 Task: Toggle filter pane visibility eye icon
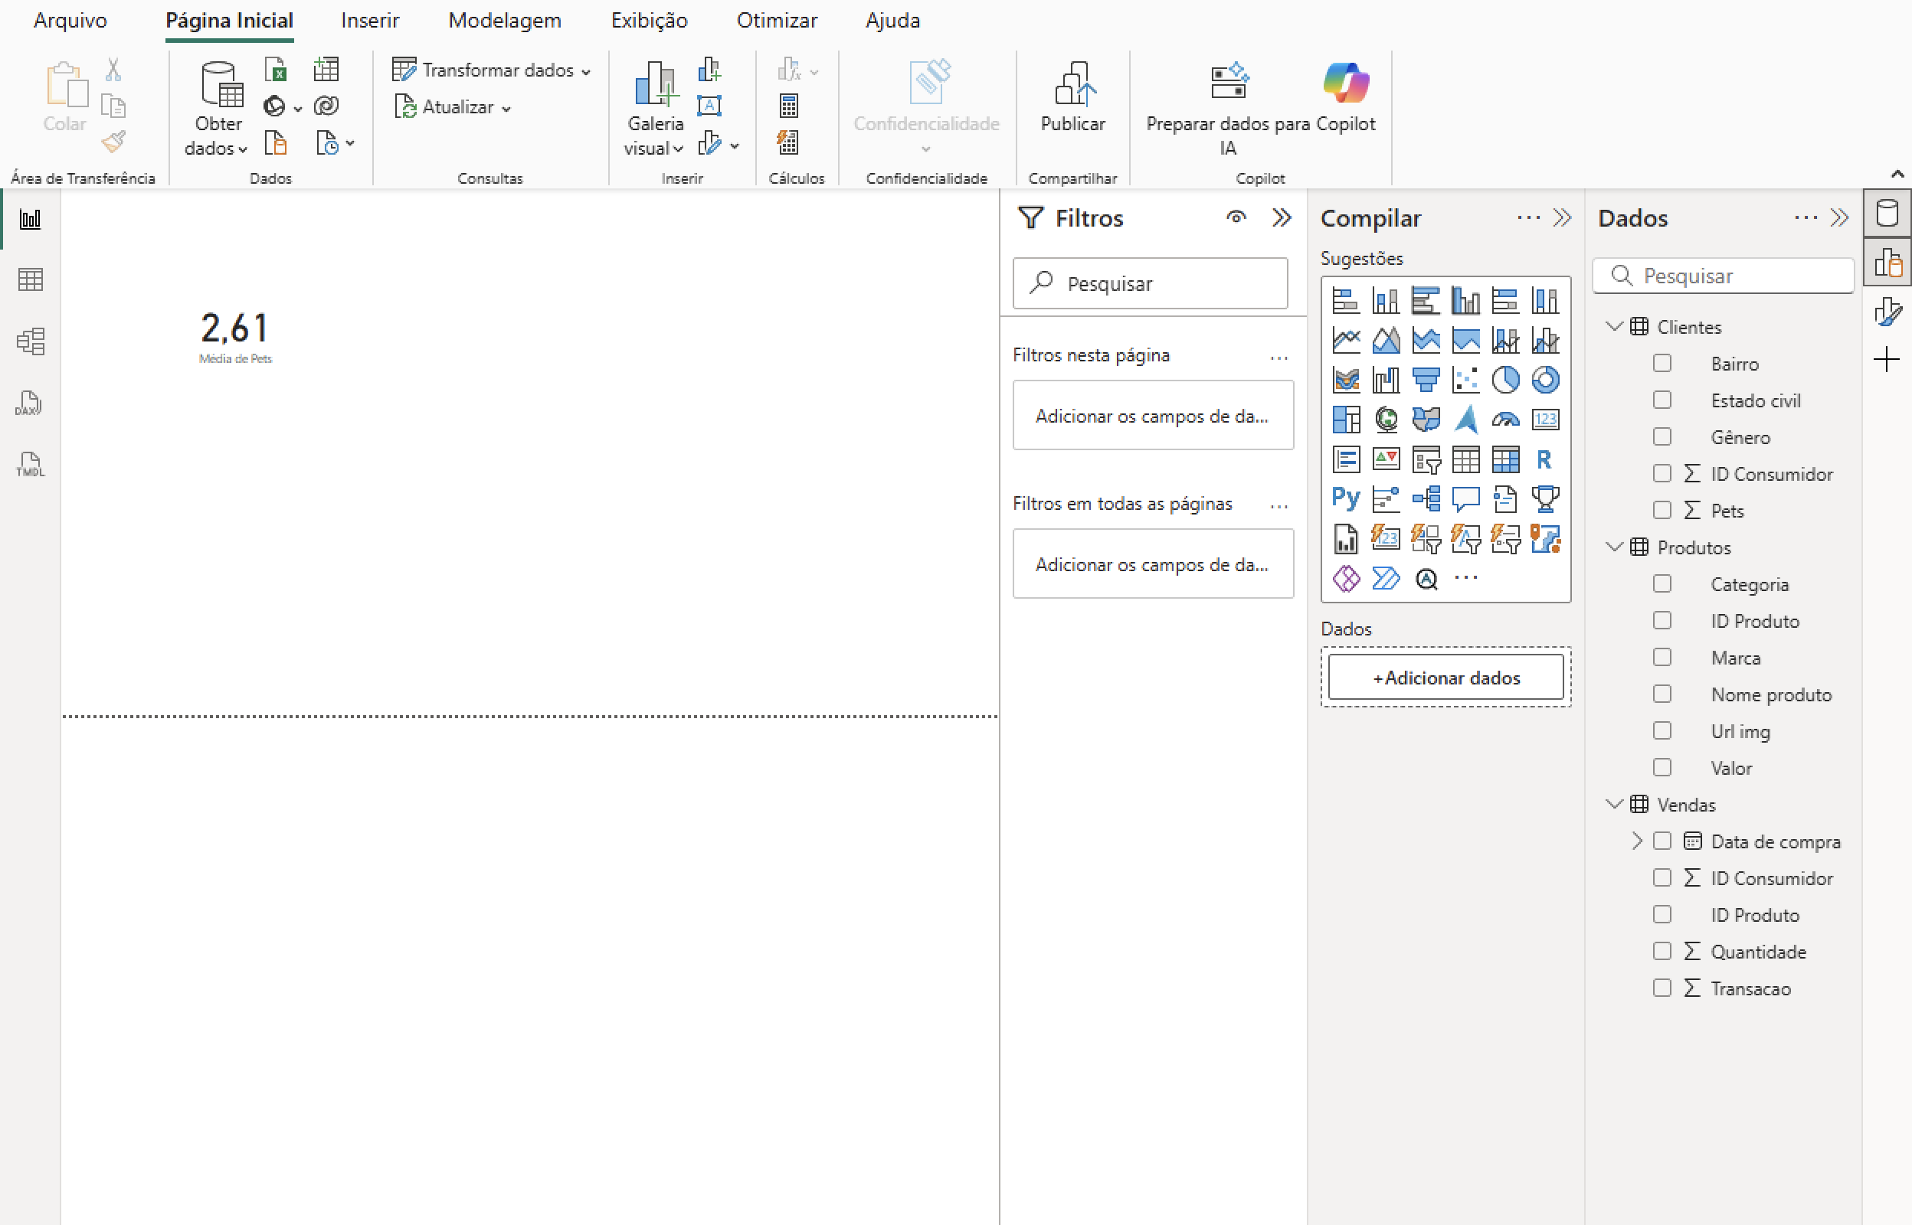(1236, 217)
